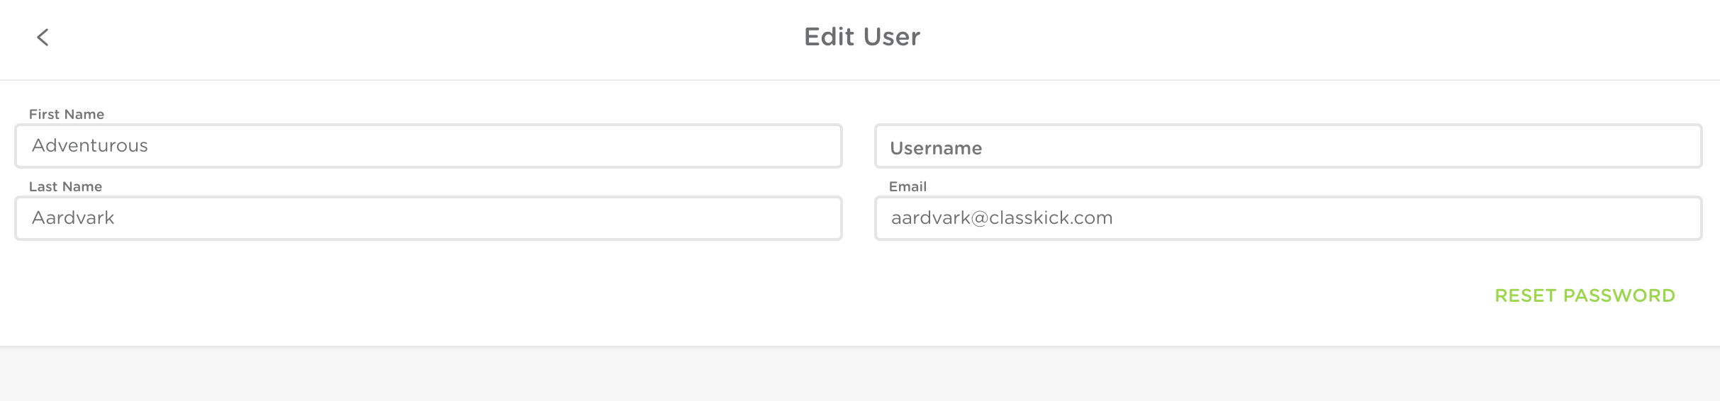Screen dimensions: 1720x401
Task: Click the aardvark@classkick.com email text
Action: point(1001,218)
